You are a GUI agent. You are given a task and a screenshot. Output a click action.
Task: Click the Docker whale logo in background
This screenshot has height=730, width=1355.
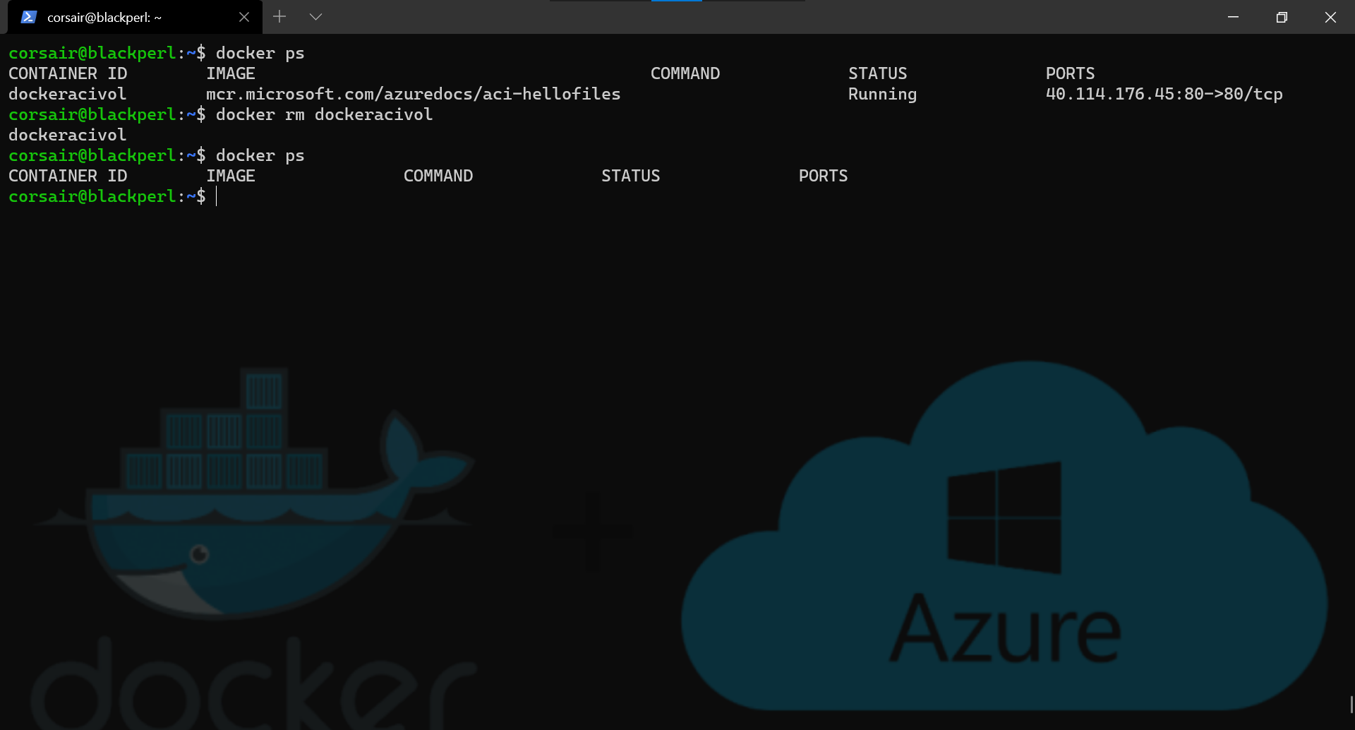tap(254, 494)
